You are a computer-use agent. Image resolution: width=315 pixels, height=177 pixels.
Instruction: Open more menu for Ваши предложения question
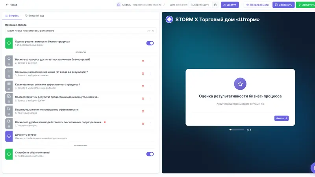point(151,111)
